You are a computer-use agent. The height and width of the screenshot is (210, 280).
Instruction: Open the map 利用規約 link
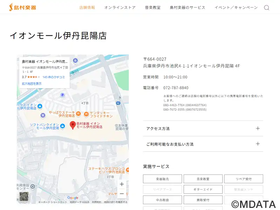pos(97,202)
